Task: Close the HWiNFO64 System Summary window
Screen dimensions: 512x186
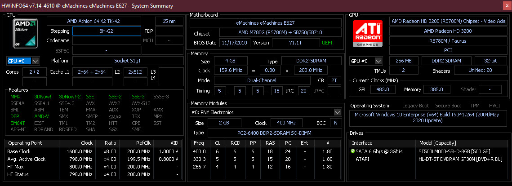Action: 507,6
